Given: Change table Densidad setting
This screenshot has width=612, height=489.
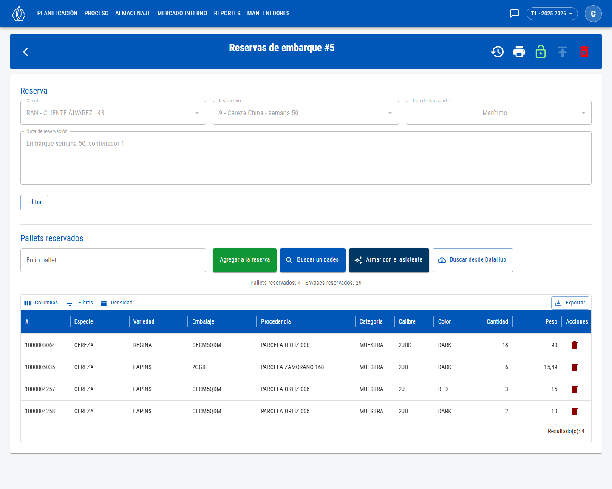Looking at the screenshot, I should point(116,303).
